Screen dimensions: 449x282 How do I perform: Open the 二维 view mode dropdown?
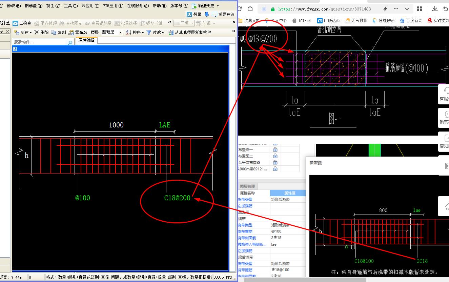[x=192, y=23]
